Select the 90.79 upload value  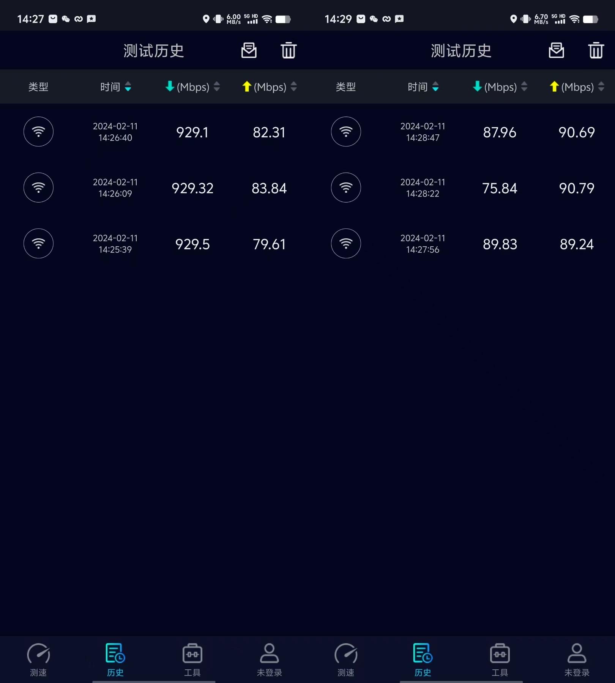577,188
